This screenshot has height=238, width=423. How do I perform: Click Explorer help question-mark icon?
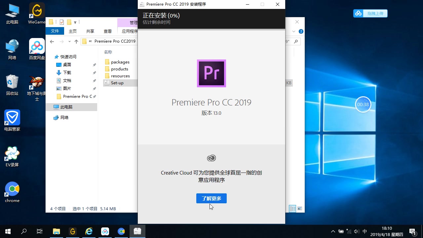click(301, 31)
